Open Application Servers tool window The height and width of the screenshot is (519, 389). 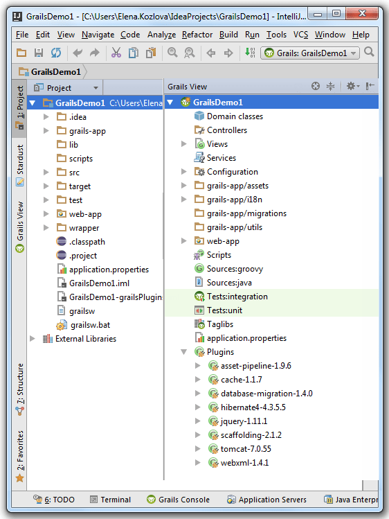pos(266,500)
